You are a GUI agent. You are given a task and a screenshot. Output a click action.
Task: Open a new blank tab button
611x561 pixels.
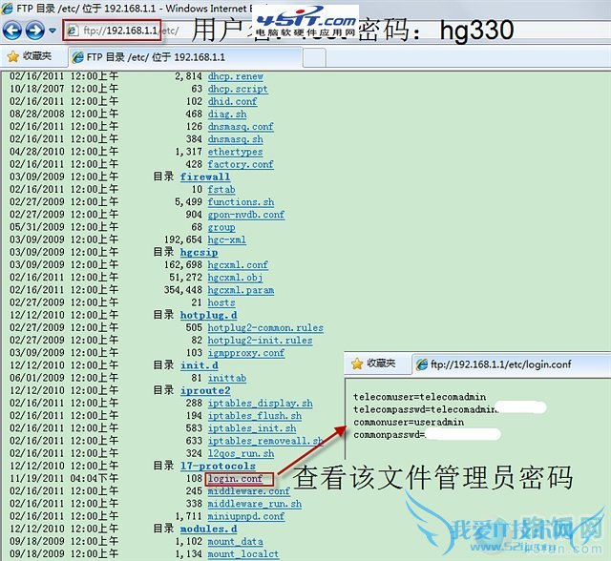click(x=314, y=57)
